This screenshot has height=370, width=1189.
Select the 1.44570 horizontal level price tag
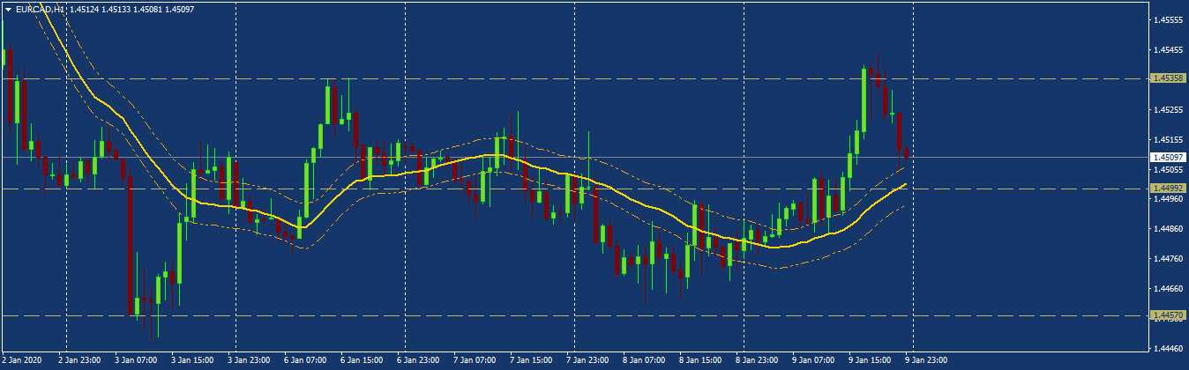point(1168,315)
